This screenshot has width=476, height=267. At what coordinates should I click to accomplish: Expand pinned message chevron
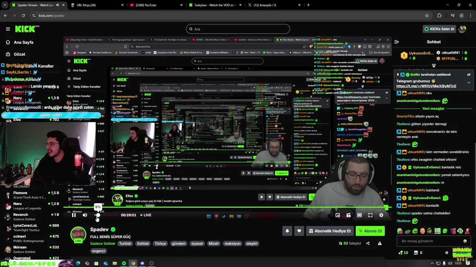coord(469,82)
